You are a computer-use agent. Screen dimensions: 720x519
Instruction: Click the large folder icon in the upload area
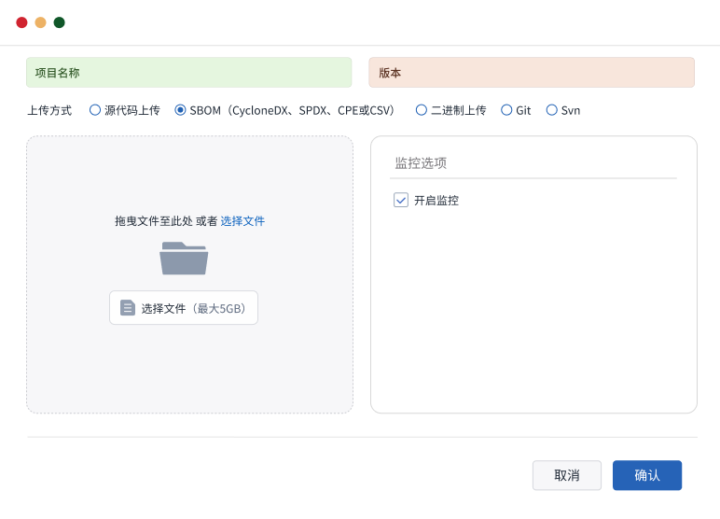184,258
